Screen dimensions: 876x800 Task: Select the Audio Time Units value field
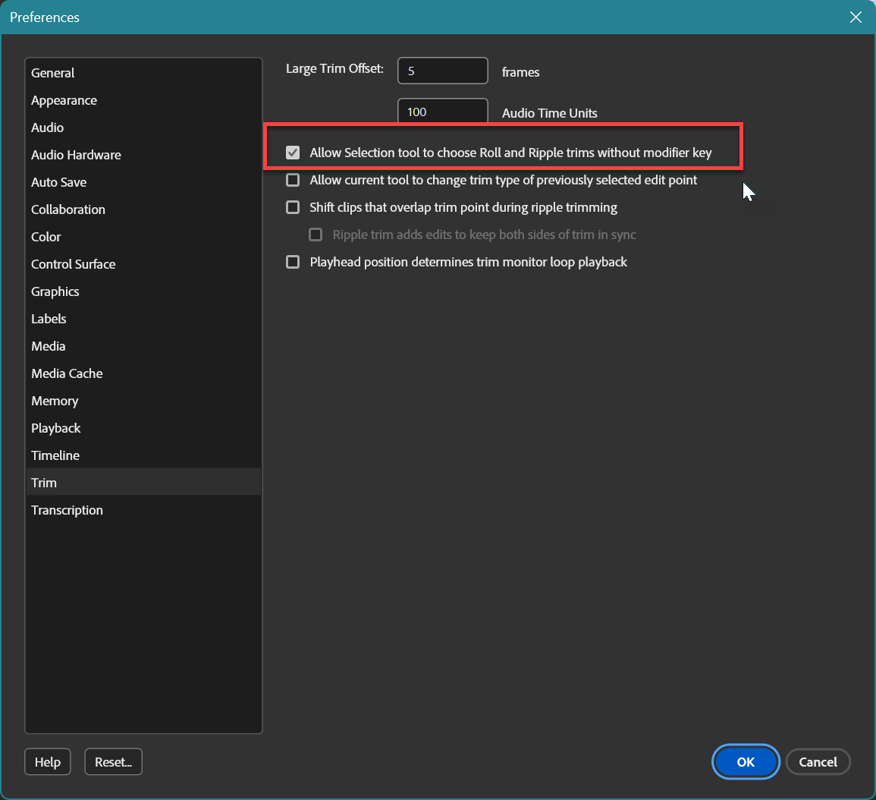tap(442, 111)
